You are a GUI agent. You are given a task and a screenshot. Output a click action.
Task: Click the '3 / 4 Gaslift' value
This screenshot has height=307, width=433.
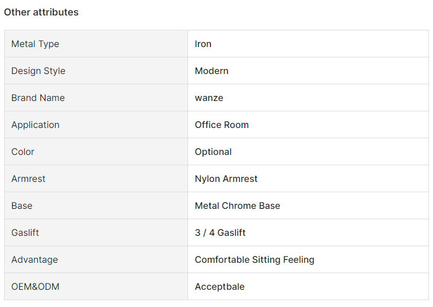(x=220, y=232)
